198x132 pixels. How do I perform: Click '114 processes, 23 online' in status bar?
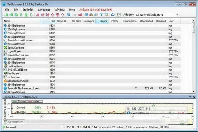click(108, 127)
